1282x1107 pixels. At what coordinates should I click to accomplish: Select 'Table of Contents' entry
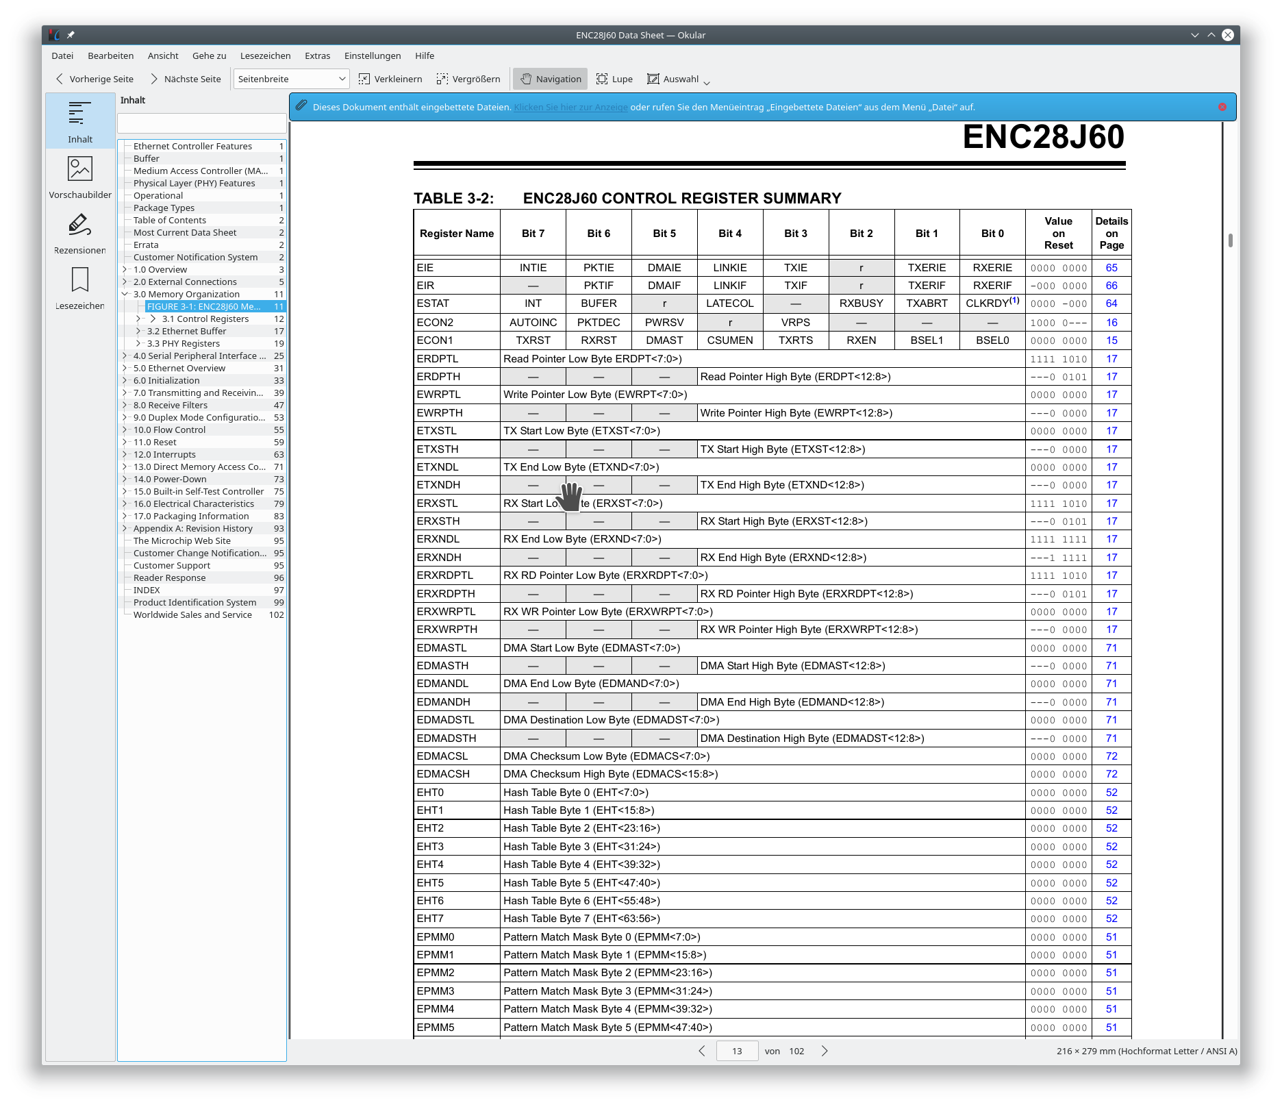coord(169,220)
